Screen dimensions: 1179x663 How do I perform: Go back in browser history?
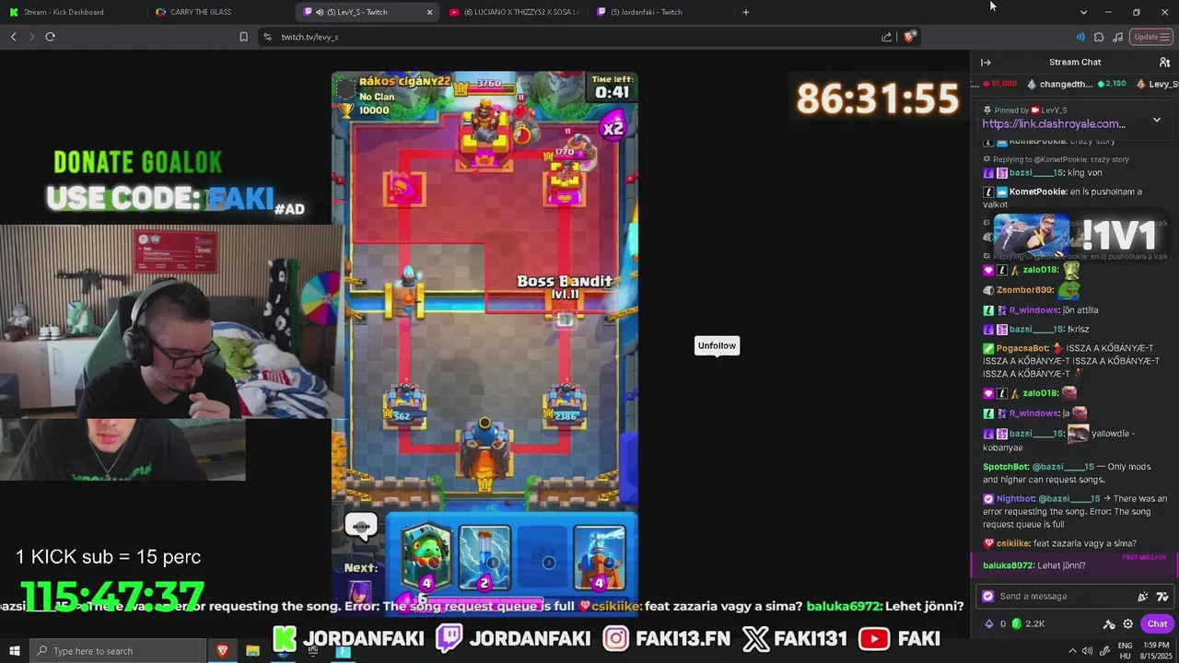click(13, 37)
